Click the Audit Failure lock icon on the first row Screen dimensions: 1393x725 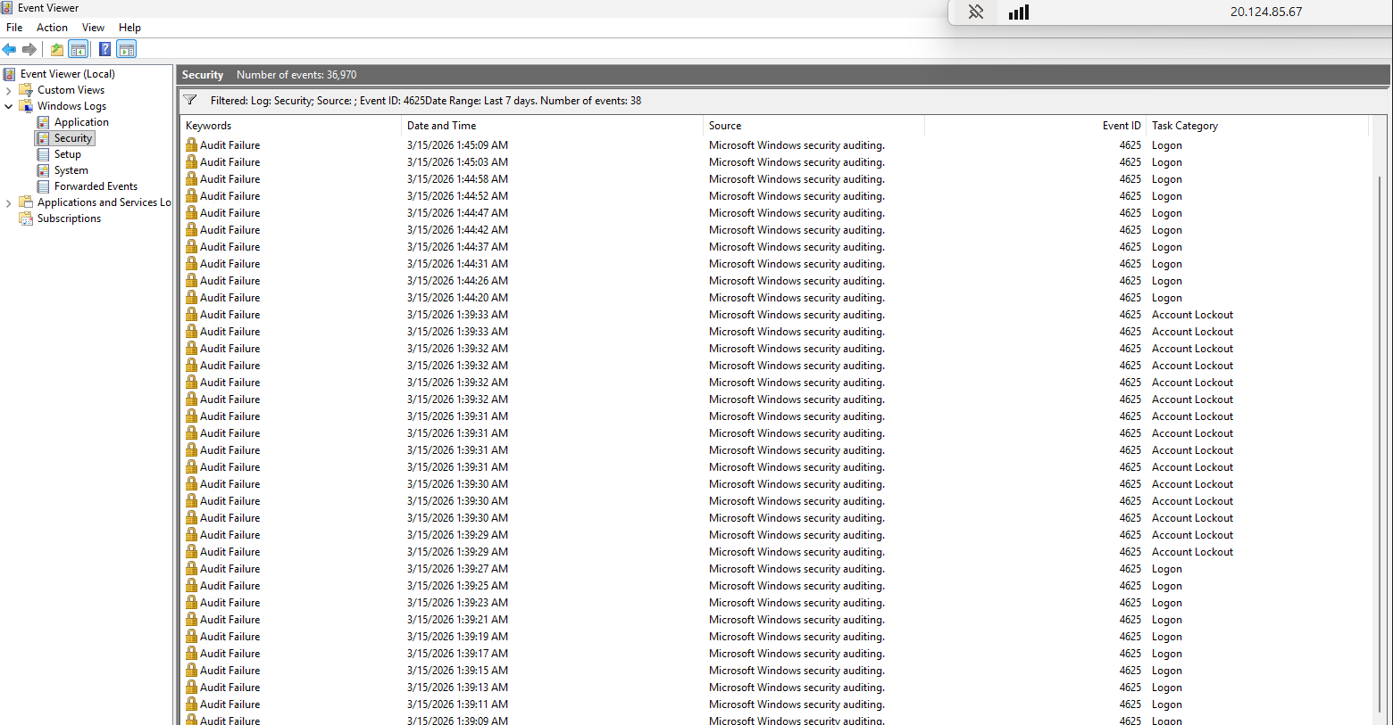click(x=192, y=144)
